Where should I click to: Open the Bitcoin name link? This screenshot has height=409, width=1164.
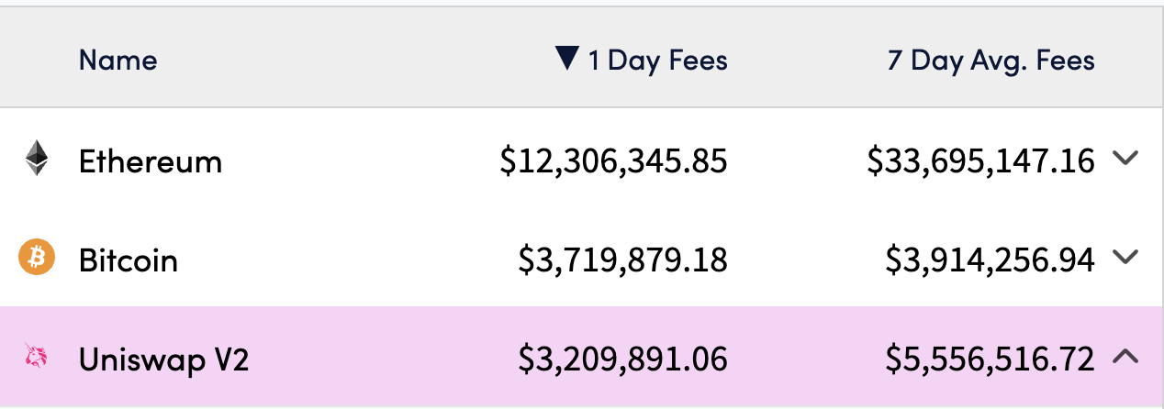point(129,260)
